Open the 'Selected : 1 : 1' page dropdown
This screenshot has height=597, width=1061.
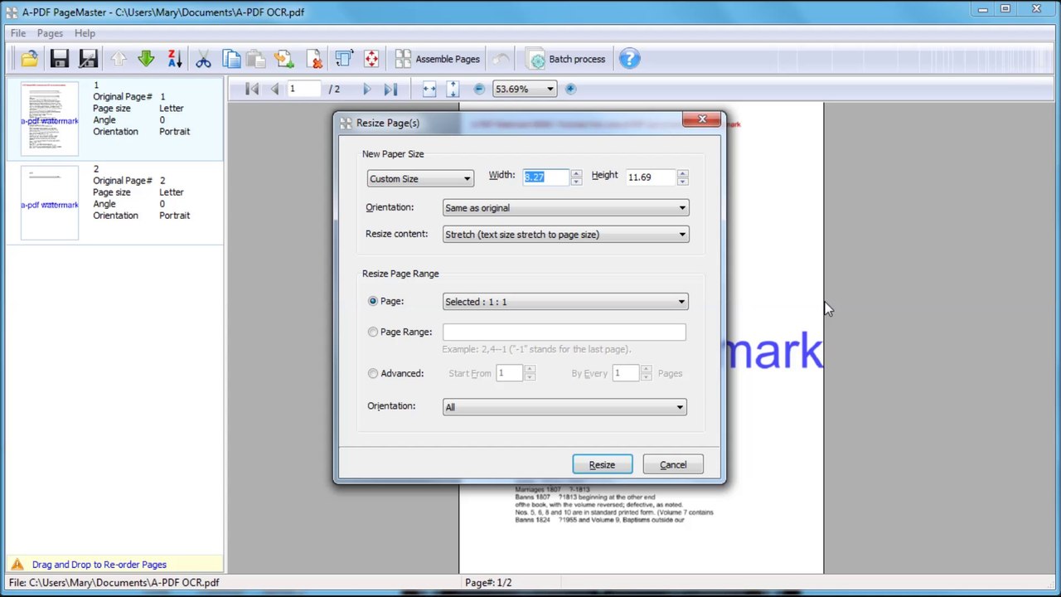pyautogui.click(x=565, y=302)
